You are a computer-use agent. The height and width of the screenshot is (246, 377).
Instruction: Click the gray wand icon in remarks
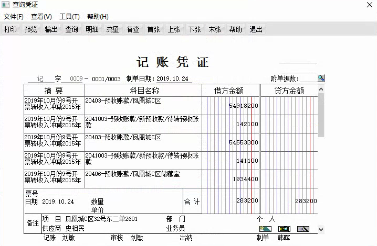303,229
